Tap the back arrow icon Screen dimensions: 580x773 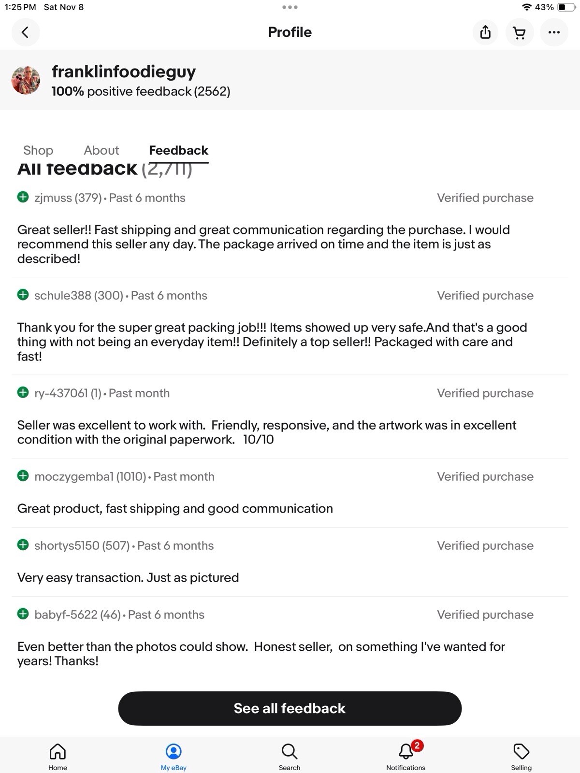click(x=25, y=32)
